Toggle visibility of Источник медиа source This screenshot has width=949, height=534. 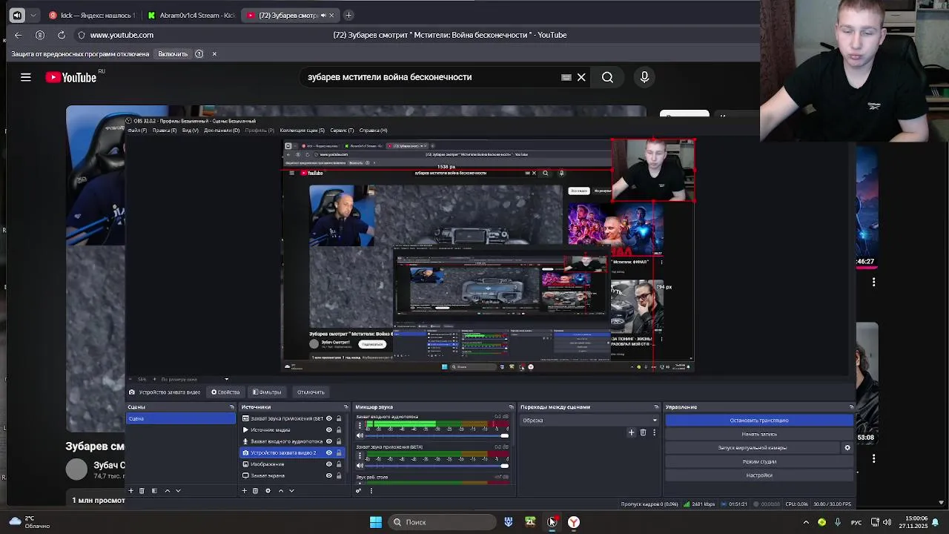329,430
